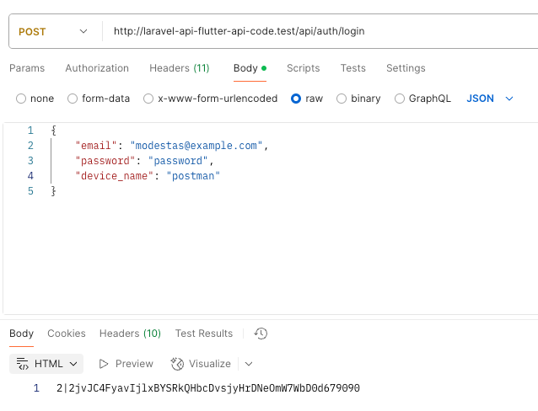
Task: Open the request Headers (11) tab
Action: (179, 68)
